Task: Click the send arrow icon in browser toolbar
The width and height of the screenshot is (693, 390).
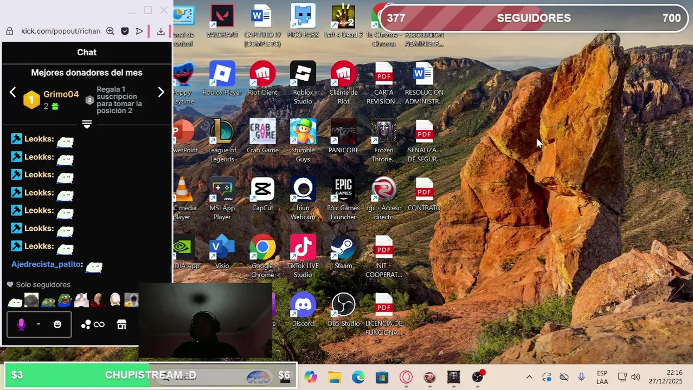Action: click(x=139, y=31)
